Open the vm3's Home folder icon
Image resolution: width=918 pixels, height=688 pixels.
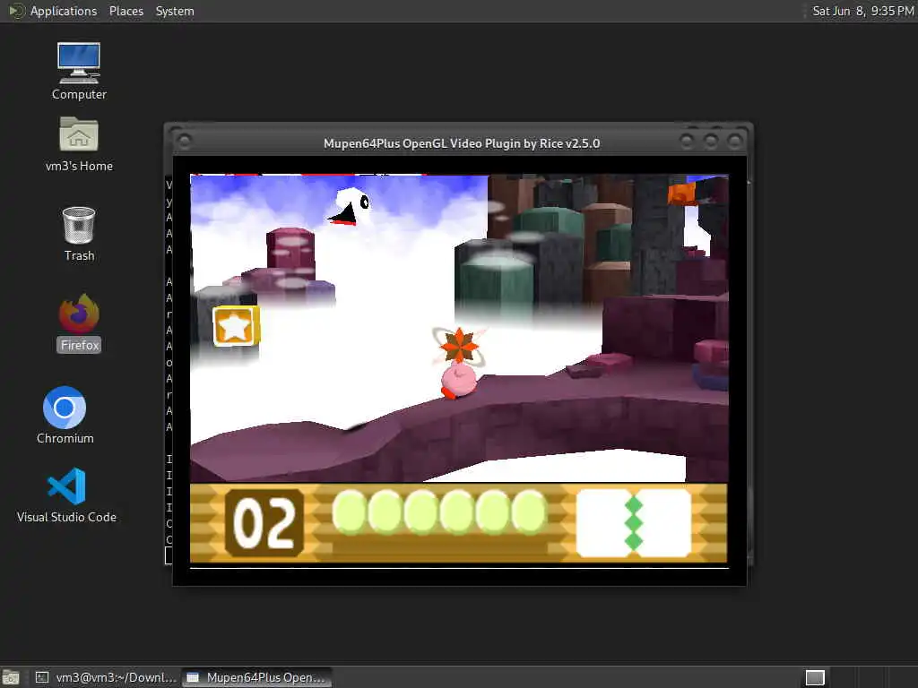pos(79,144)
